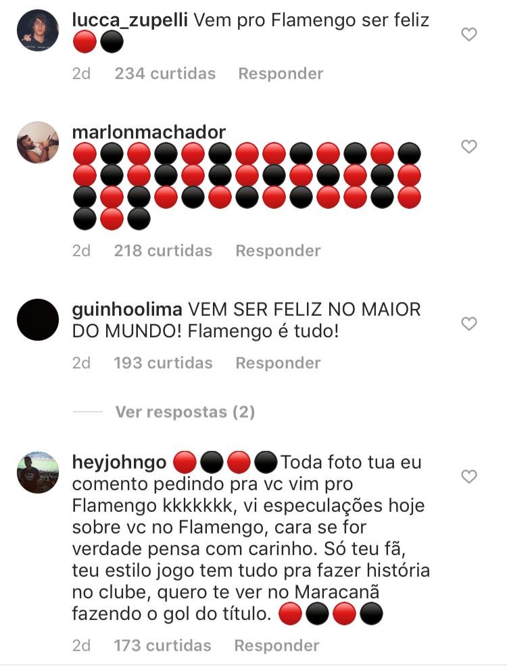This screenshot has width=507, height=666.
Task: Open lucca_zupelli username link
Action: pyautogui.click(x=130, y=20)
